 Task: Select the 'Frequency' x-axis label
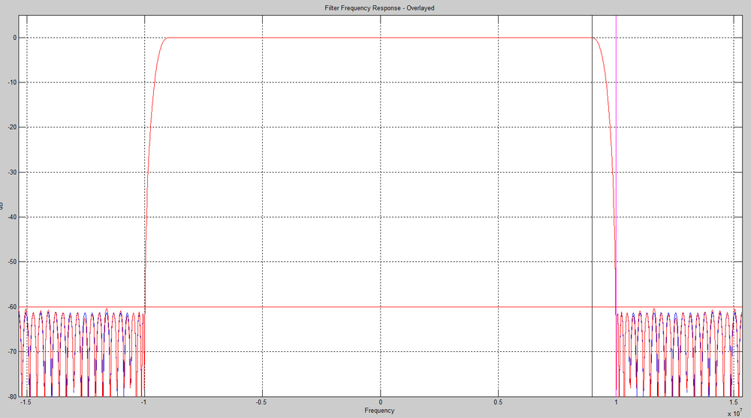379,410
